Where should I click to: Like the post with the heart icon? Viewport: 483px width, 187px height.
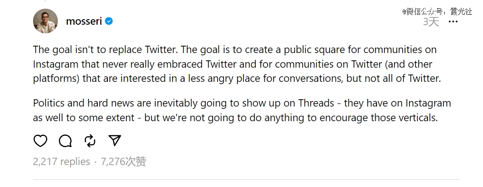(40, 141)
